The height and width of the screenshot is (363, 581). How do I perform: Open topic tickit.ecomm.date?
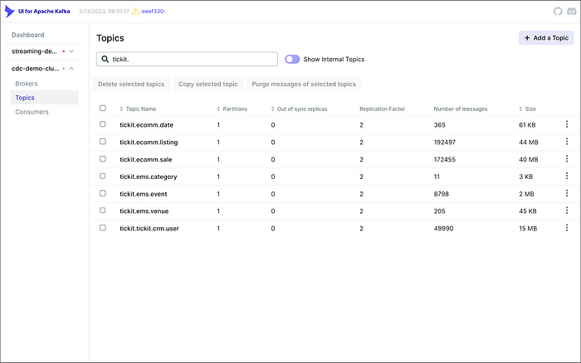[146, 125]
